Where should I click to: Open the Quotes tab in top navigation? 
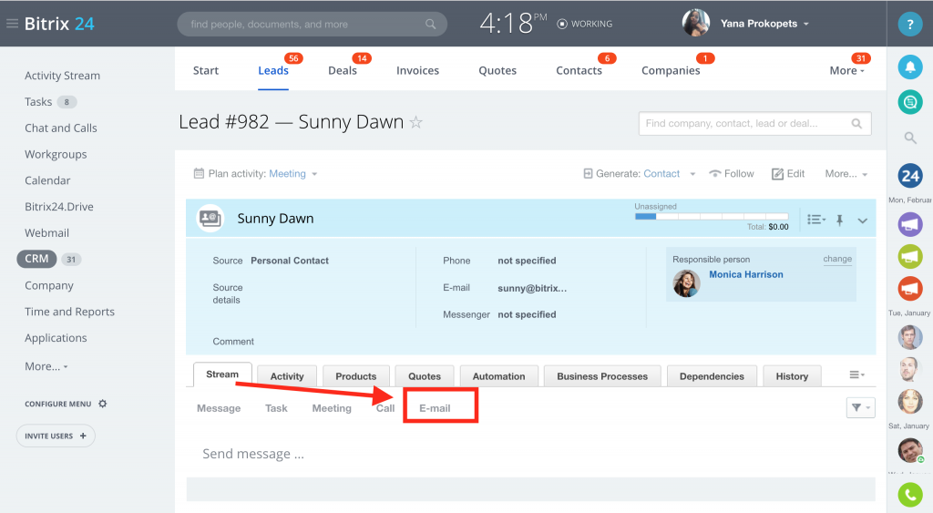497,70
